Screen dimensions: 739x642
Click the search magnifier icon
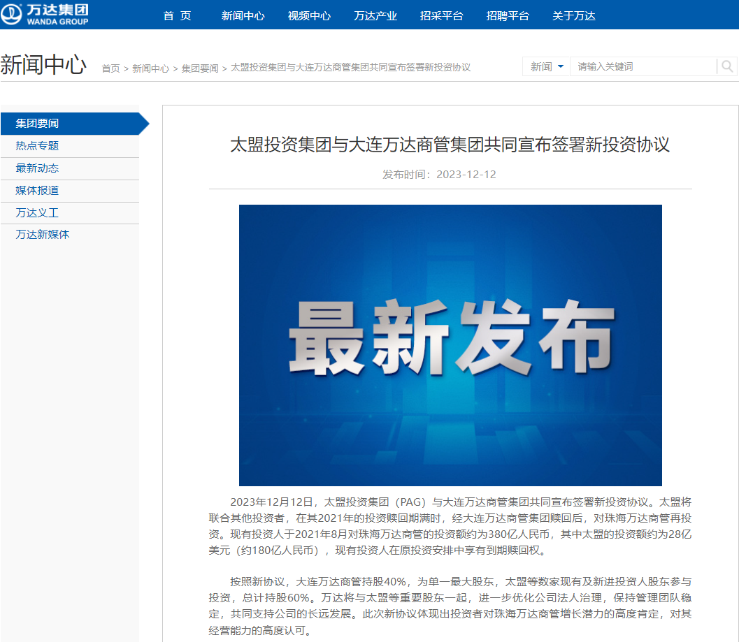727,66
